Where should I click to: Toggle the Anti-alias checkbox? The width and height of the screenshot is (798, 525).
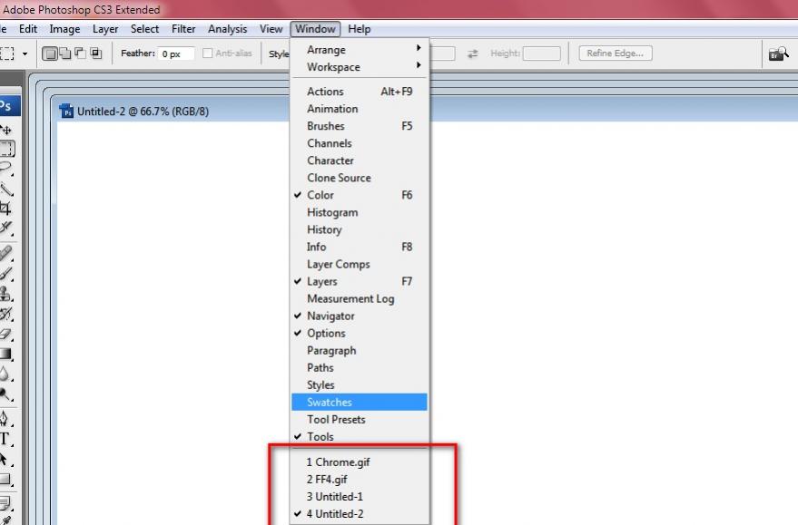tap(208, 53)
